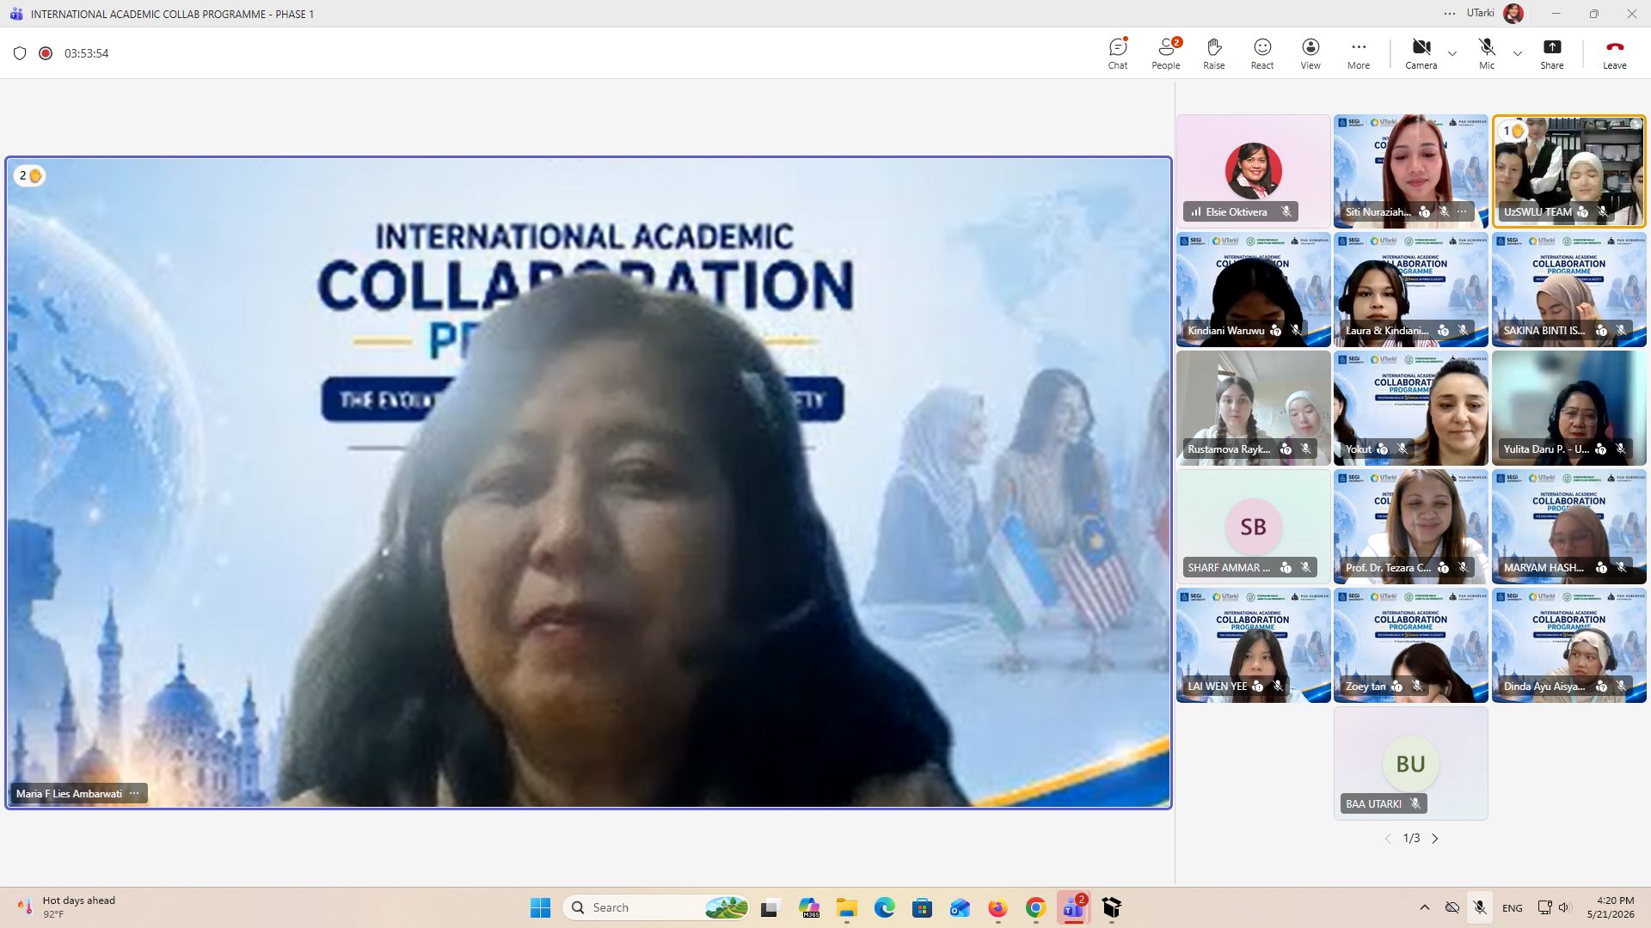Screen dimensions: 1651x928
Task: Click the LAI WEN YEE name label
Action: click(x=1217, y=686)
